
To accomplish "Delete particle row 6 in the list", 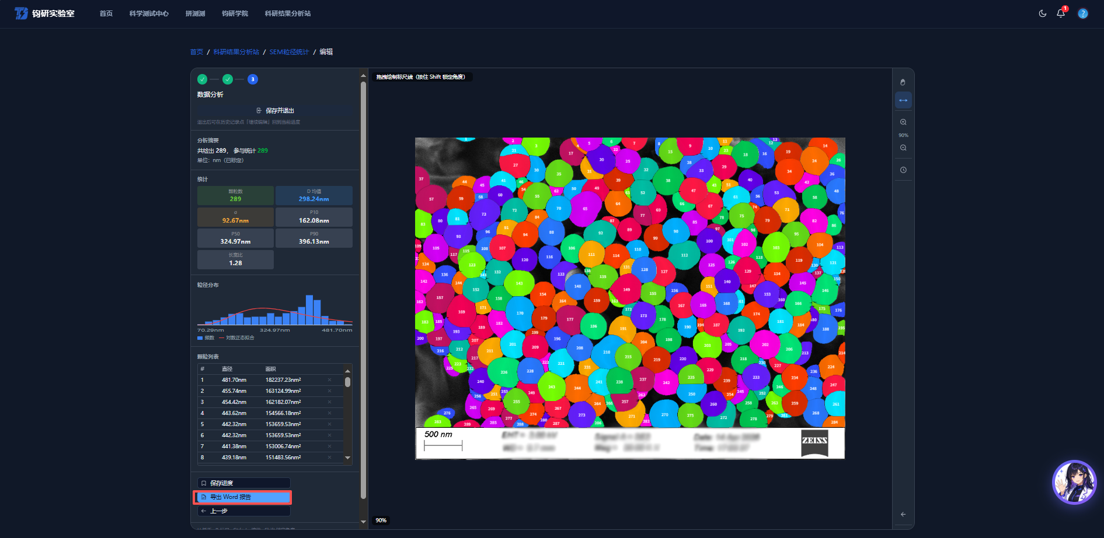I will (x=329, y=435).
